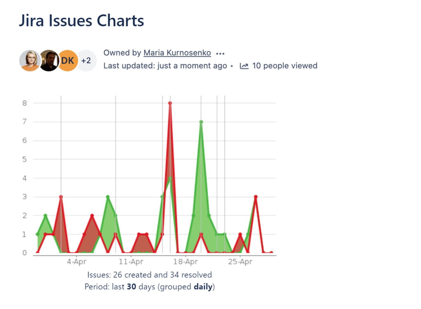The width and height of the screenshot is (421, 309).
Task: Click the Jira Issues Charts page title
Action: pyautogui.click(x=81, y=21)
